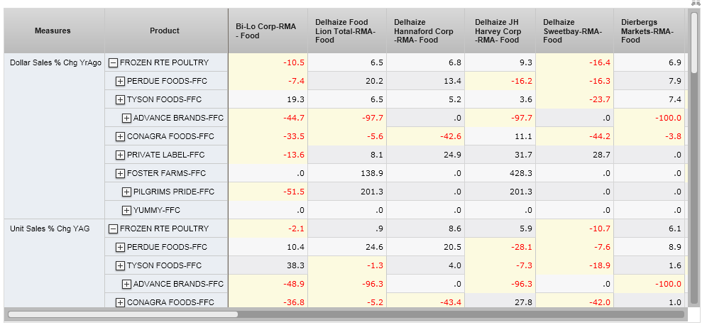707x325 pixels.
Task: Click the Product column header
Action: (165, 31)
